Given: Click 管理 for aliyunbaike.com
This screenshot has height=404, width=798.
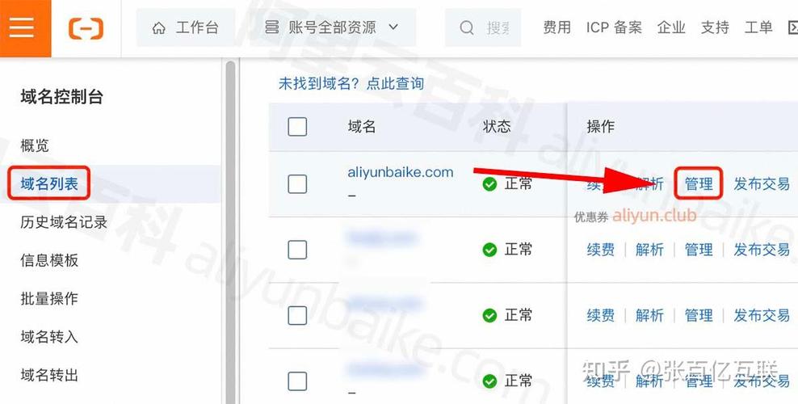Looking at the screenshot, I should click(699, 183).
